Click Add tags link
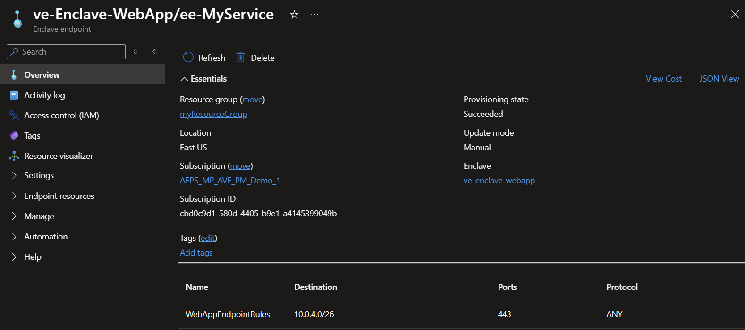This screenshot has width=745, height=330. coord(196,253)
